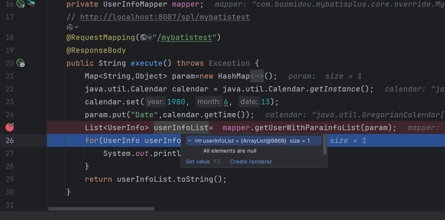Expand the folded <~> diamond after HashMap

tap(256, 76)
